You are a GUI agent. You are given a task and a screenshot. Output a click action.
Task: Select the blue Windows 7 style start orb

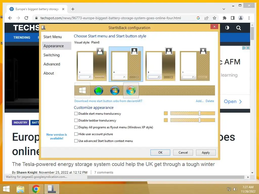tap(115, 90)
